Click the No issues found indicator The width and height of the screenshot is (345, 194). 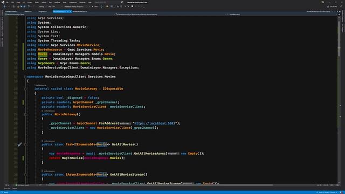pyautogui.click(x=23, y=185)
